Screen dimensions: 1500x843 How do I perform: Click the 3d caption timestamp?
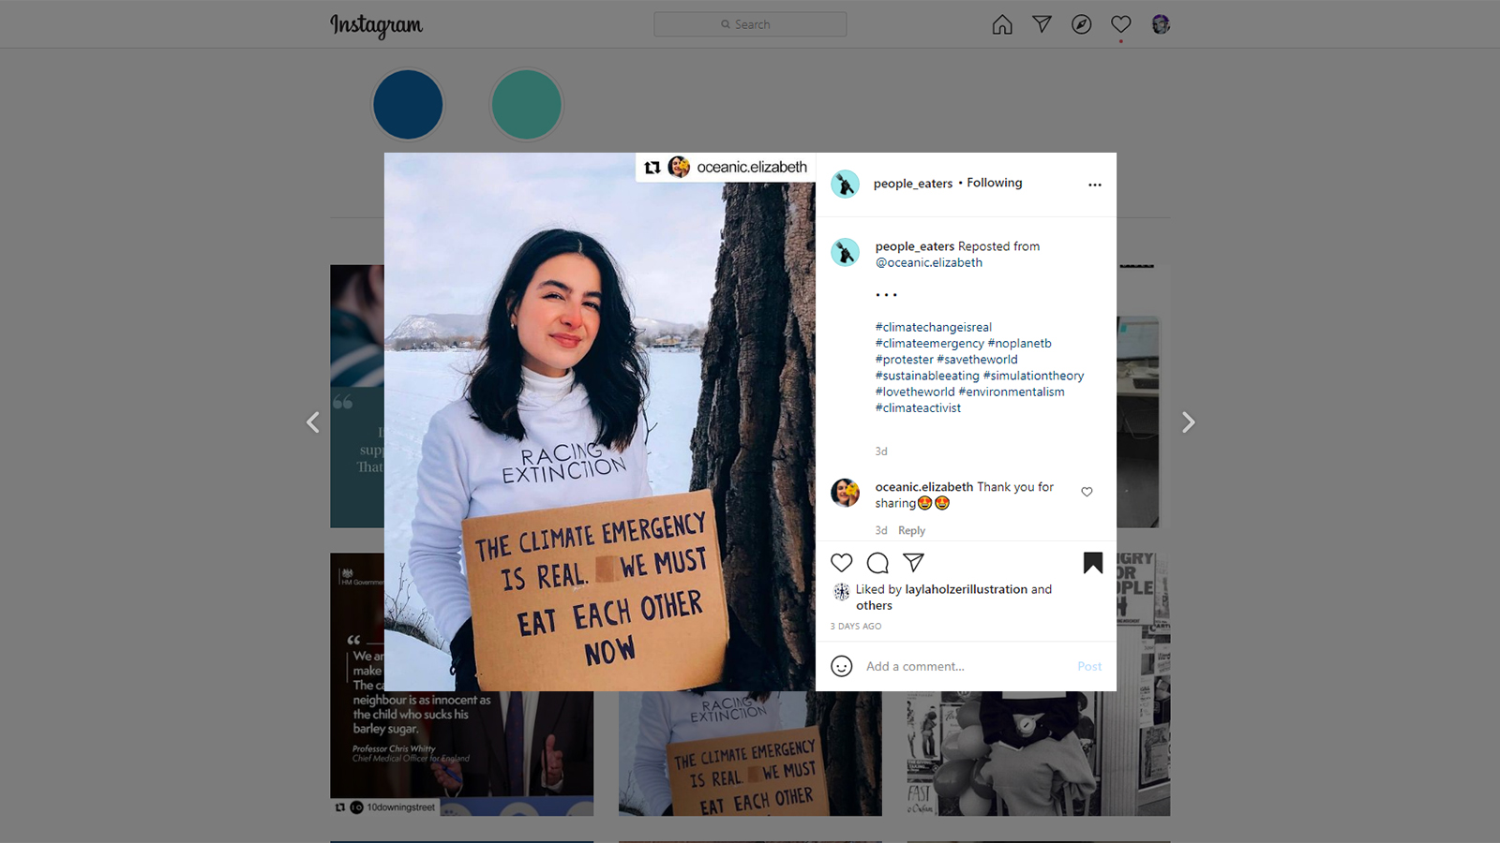click(881, 451)
